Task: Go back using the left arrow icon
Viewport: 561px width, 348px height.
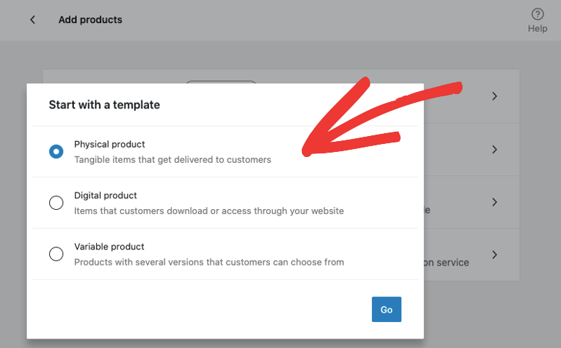Action: point(33,20)
